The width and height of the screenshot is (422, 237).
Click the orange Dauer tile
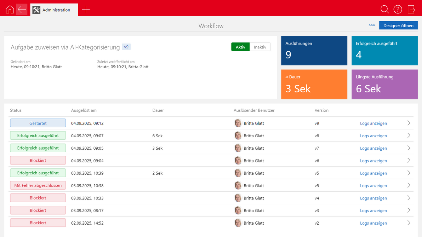[314, 84]
